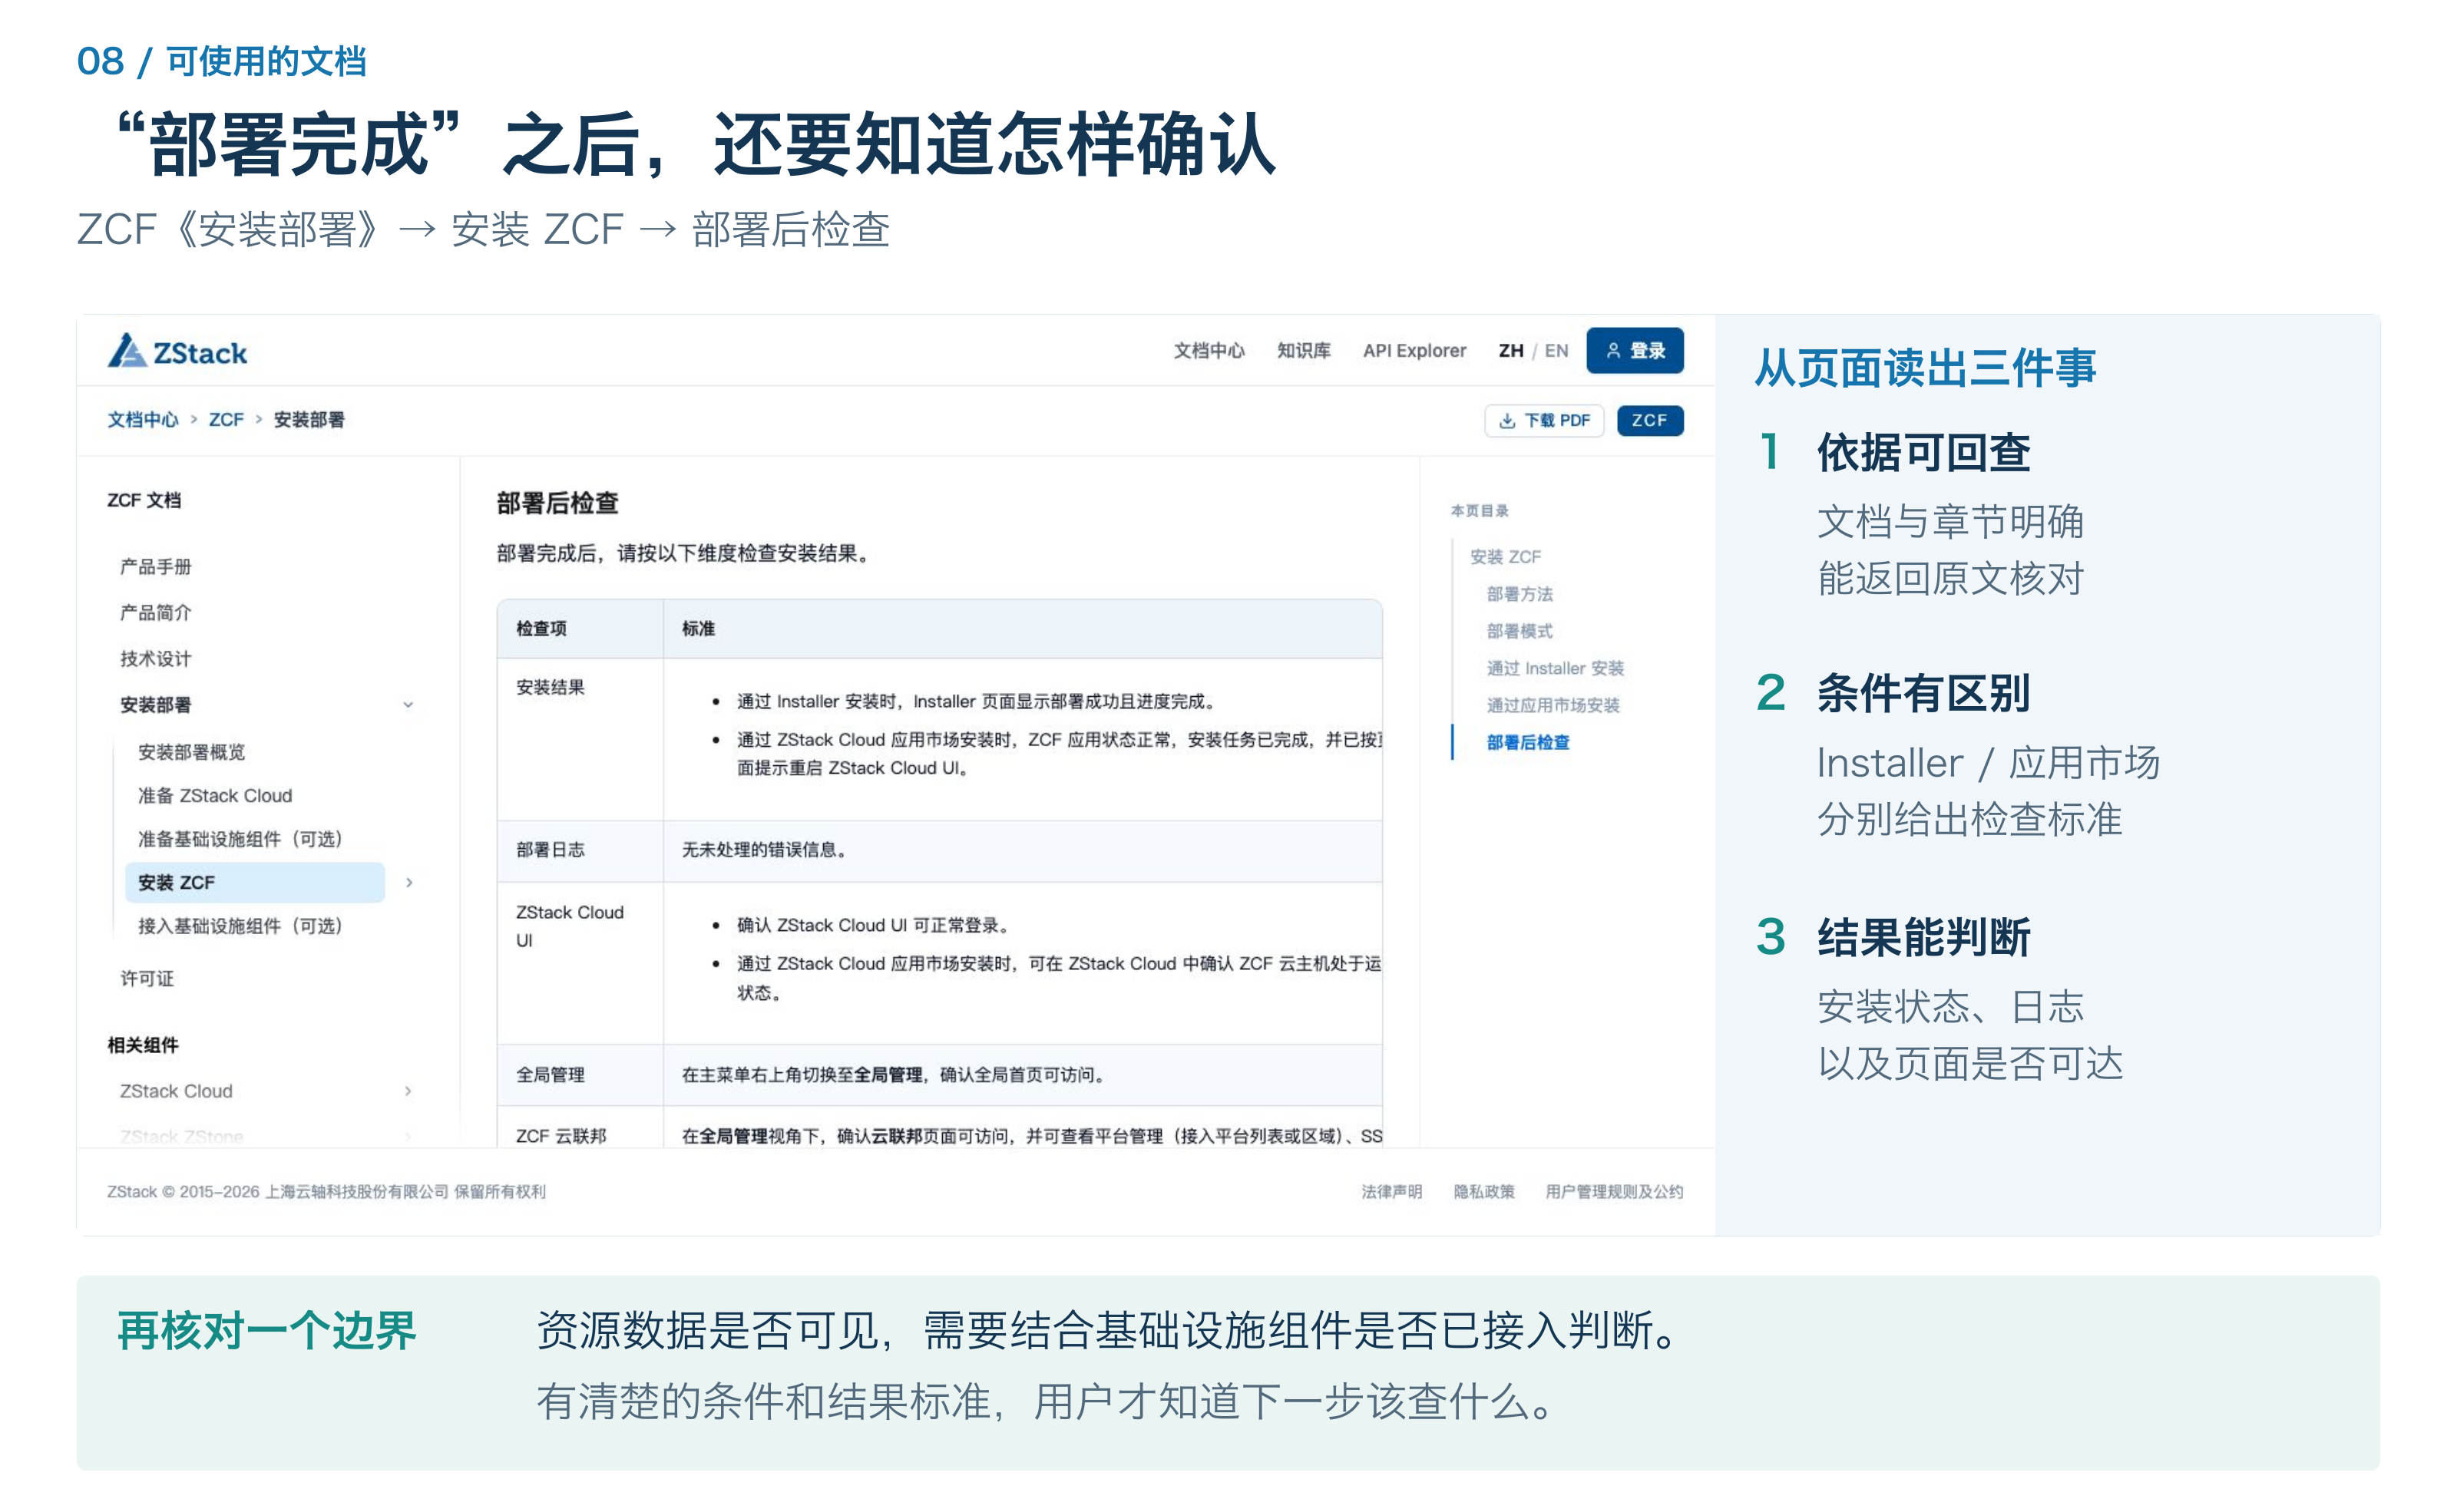2457x1512 pixels.
Task: Open 用户管理规则及公约 footer link
Action: (1614, 1192)
